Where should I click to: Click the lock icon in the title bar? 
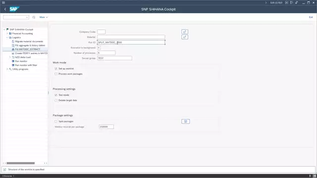(x=297, y=2)
